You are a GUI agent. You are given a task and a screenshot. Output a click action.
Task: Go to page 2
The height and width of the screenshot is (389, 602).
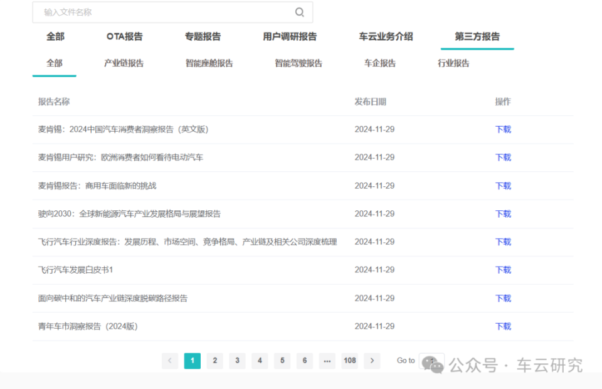[x=214, y=361]
